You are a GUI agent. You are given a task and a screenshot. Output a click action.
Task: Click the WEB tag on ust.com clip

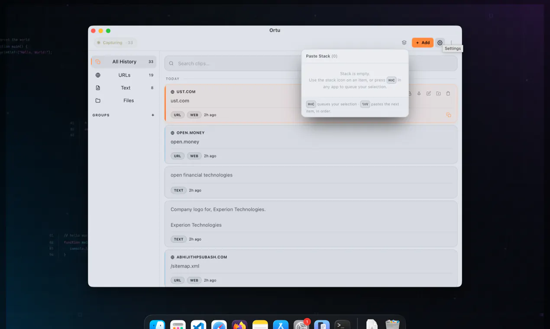(x=194, y=115)
